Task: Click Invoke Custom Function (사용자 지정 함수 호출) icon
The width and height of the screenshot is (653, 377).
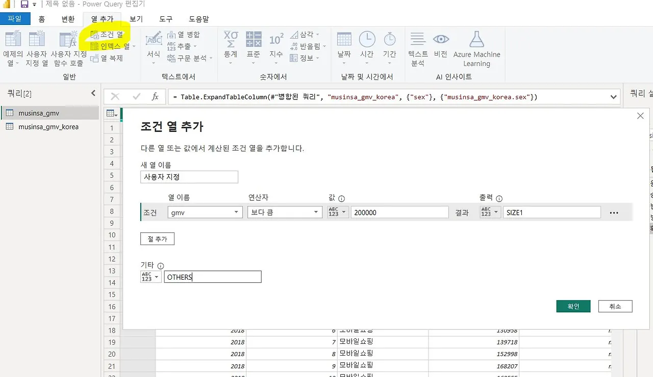Action: (68, 40)
